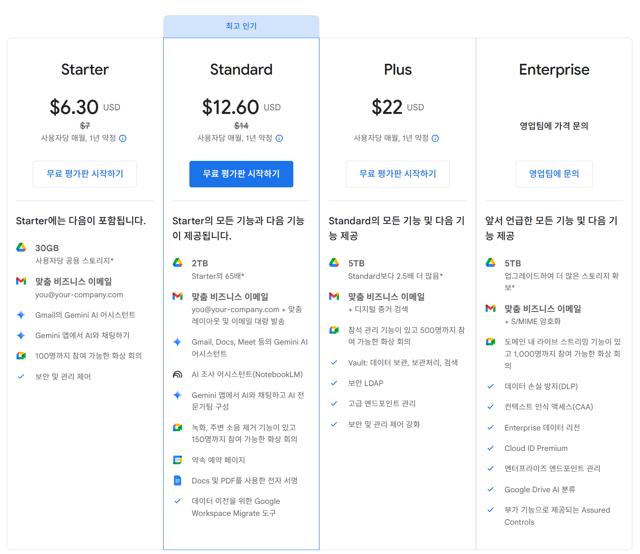Click checkmark beside Workspace Migrate 도구

[x=178, y=501]
